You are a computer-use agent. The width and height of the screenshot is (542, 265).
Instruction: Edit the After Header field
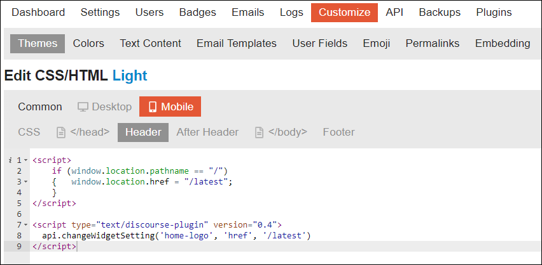click(x=207, y=132)
